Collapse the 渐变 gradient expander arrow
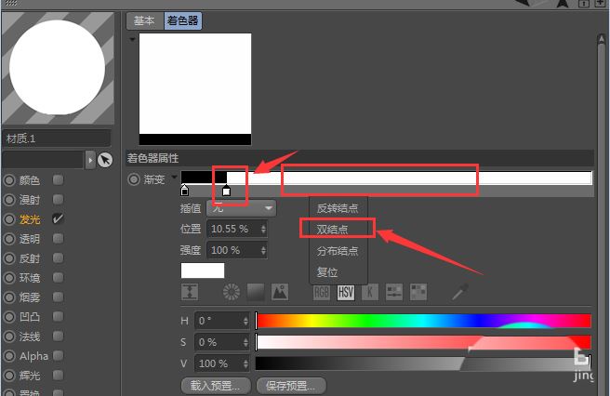The image size is (610, 396). tap(174, 178)
